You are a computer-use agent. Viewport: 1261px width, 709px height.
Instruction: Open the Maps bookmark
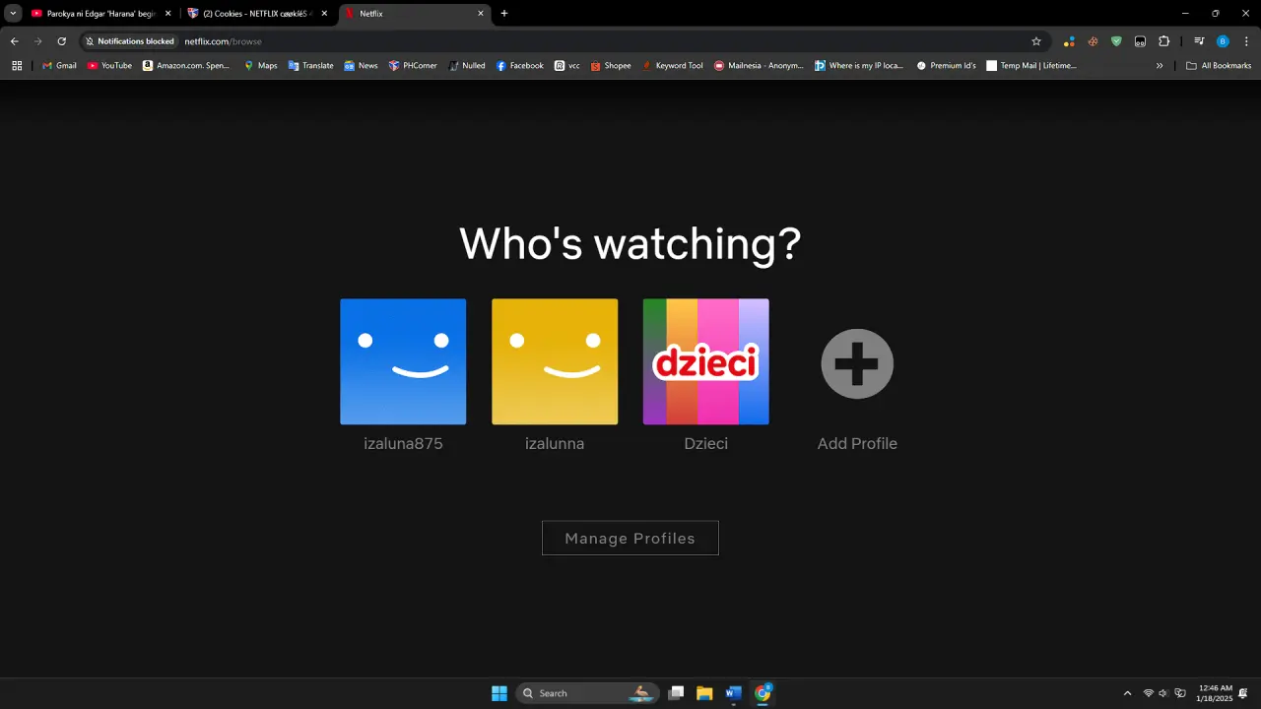coord(261,66)
